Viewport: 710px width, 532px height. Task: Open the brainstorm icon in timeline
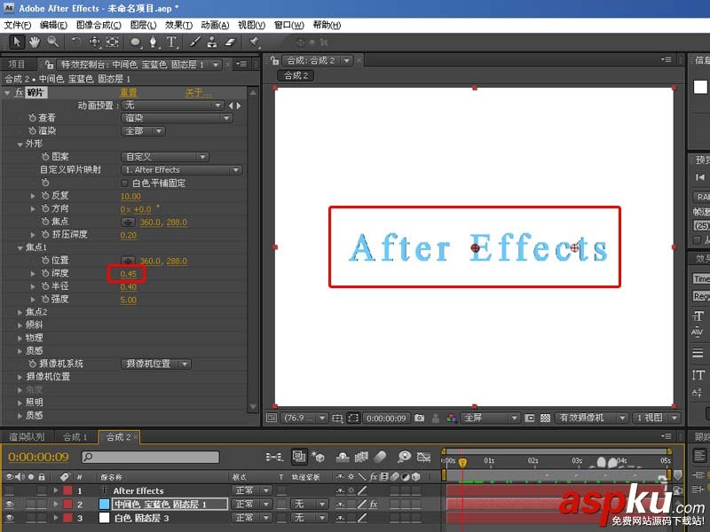(404, 457)
